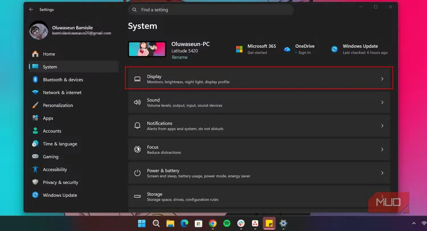427x231 pixels.
Task: Open the Oluwaseun Bamisile profile avatar
Action: coord(39,30)
